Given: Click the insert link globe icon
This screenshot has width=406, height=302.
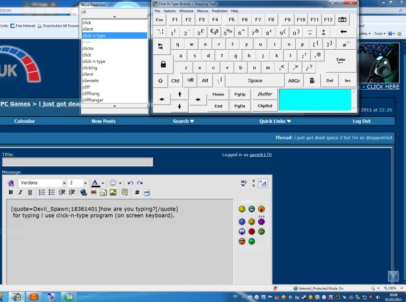Looking at the screenshot, I should [84, 193].
